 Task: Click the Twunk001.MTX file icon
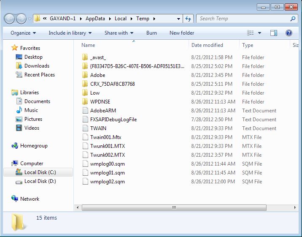click(x=85, y=146)
